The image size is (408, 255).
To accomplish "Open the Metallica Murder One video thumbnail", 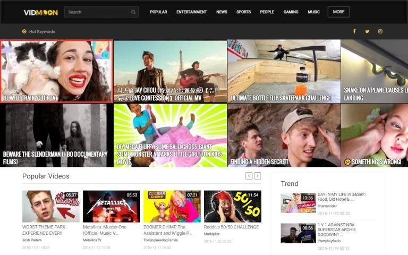I will 112,206.
